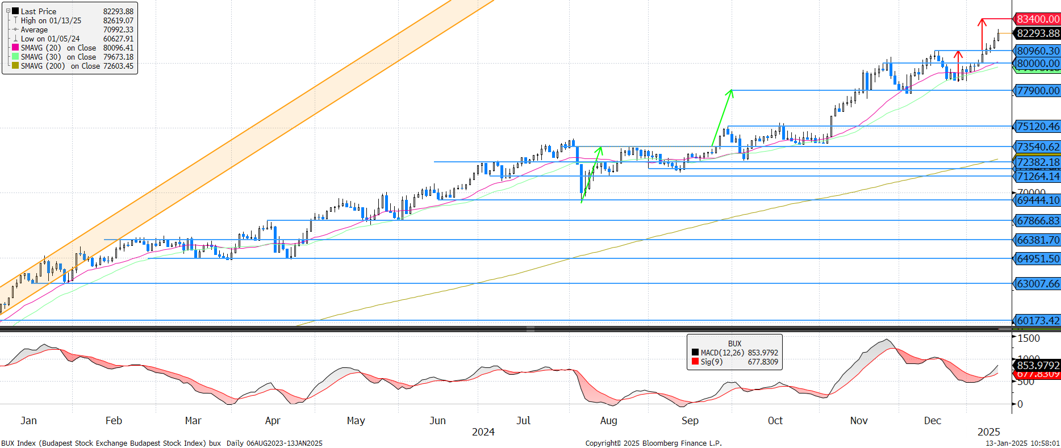Click the 77900.00 price level tag
This screenshot has height=448, width=1061.
tap(1038, 91)
